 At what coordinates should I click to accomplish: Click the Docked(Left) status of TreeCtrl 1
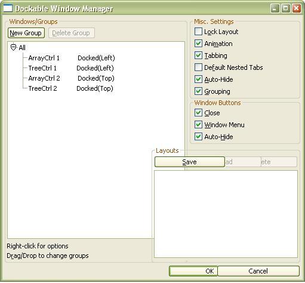point(95,68)
